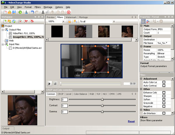Enable the Auto Color Level checkbox
The height and width of the screenshot is (135, 175).
[x=164, y=82]
